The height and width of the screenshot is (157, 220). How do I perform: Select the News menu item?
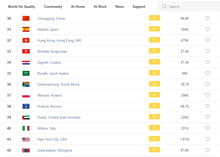[119, 7]
